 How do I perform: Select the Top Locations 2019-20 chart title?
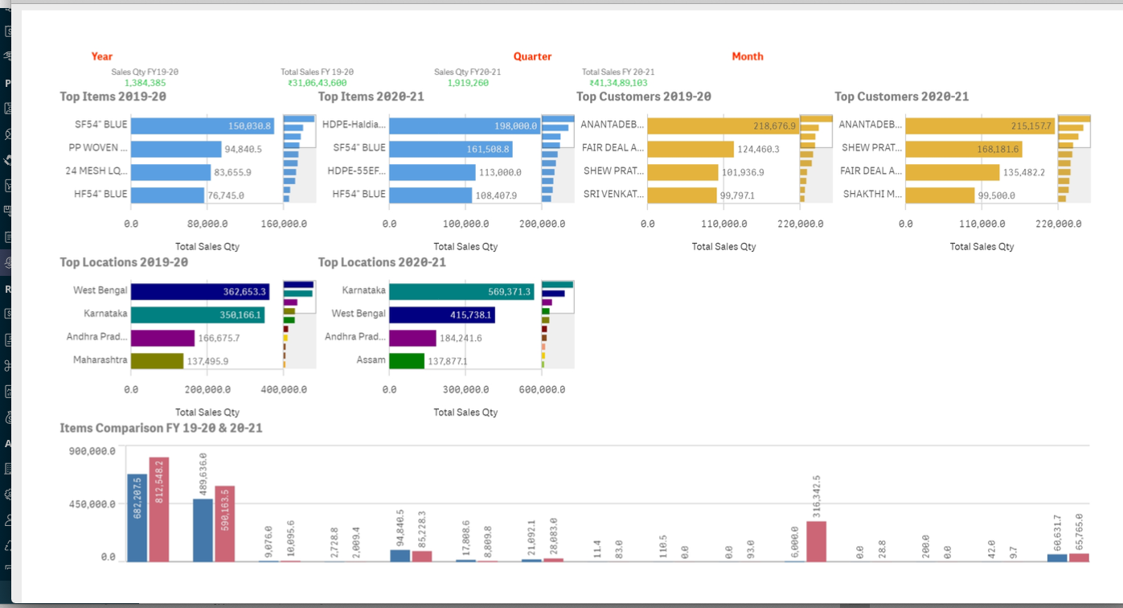124,262
